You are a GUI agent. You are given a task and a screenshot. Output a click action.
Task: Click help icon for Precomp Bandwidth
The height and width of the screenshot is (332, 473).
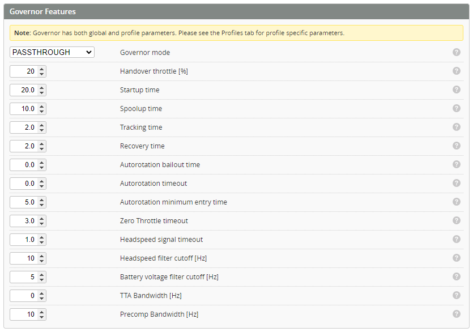457,314
